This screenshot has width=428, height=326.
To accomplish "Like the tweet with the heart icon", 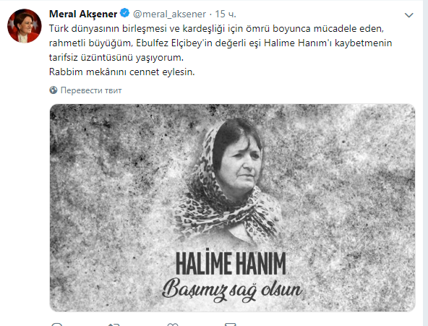I will pos(173,325).
